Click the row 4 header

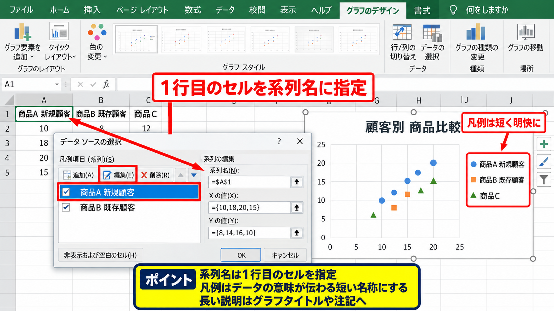pos(7,158)
